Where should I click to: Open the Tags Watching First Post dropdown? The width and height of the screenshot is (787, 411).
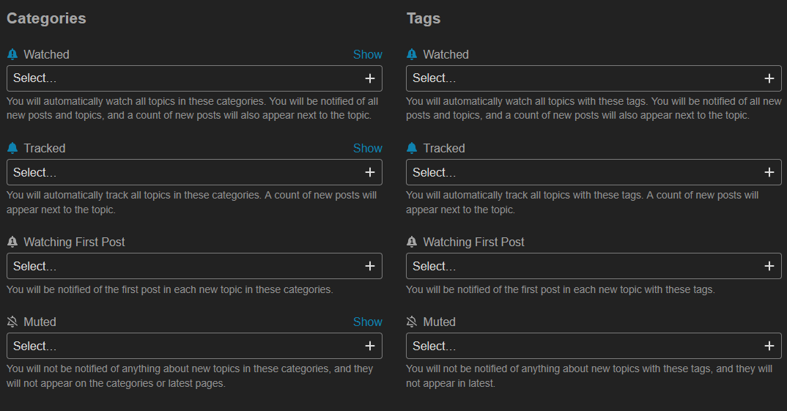click(594, 266)
